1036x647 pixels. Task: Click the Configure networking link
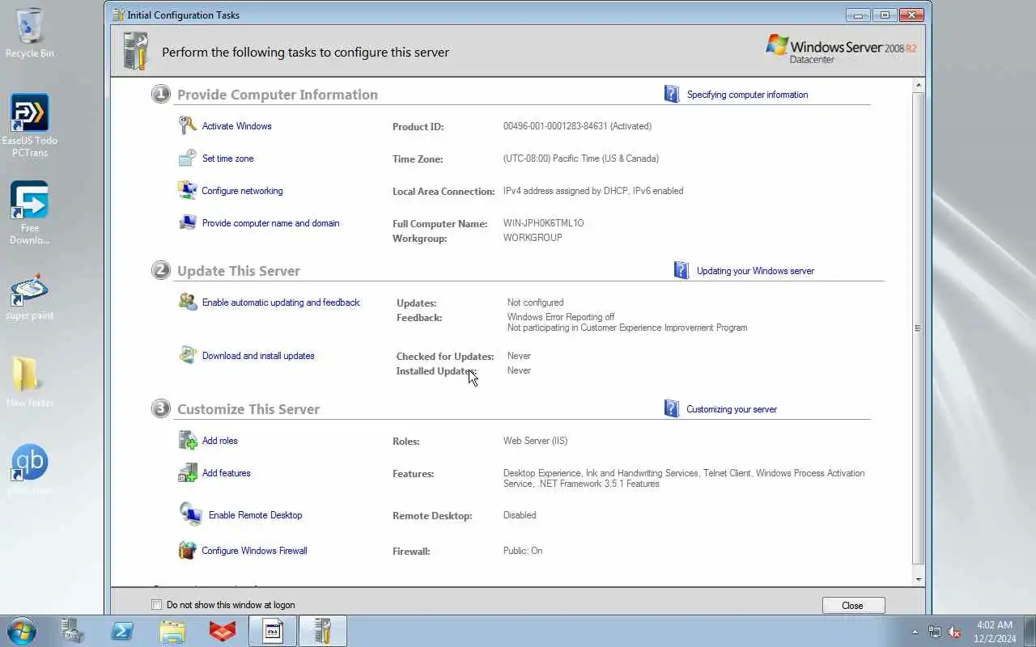point(242,191)
